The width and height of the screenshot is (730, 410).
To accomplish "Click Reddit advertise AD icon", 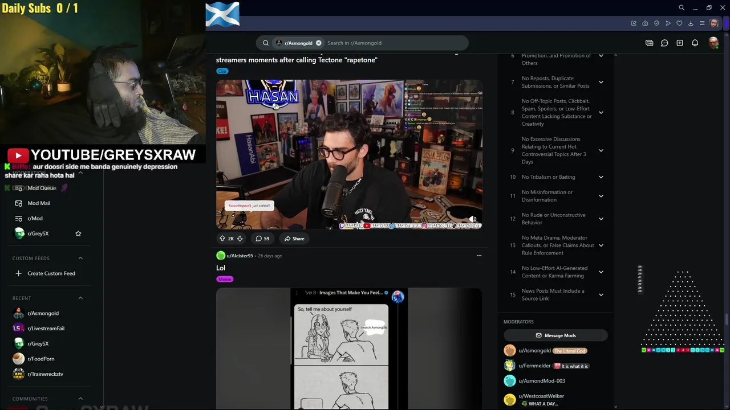I will [649, 43].
